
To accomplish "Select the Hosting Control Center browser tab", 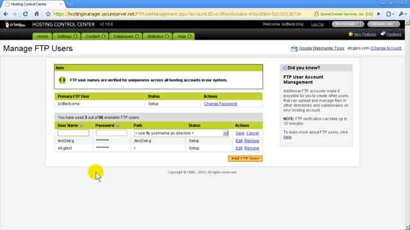I will coord(33,4).
